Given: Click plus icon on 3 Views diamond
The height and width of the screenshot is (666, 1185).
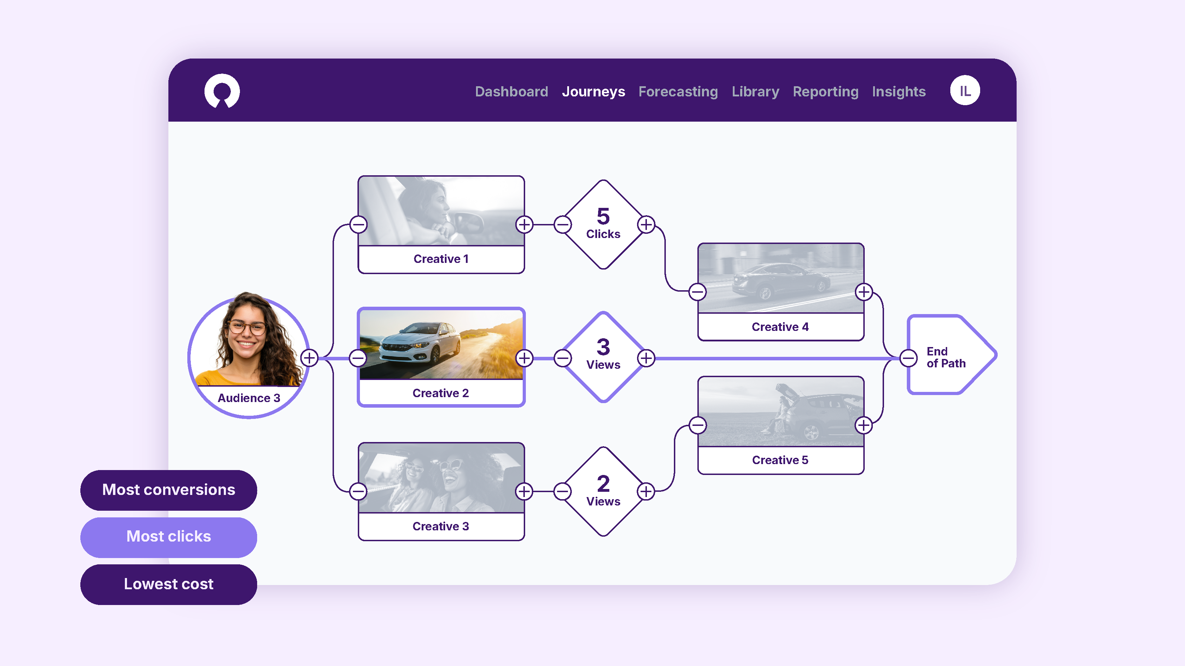Looking at the screenshot, I should coord(646,358).
